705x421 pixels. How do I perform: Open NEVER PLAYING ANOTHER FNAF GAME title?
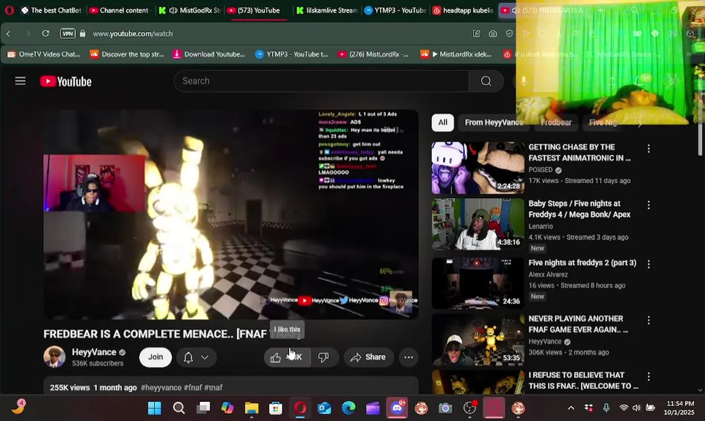[579, 324]
